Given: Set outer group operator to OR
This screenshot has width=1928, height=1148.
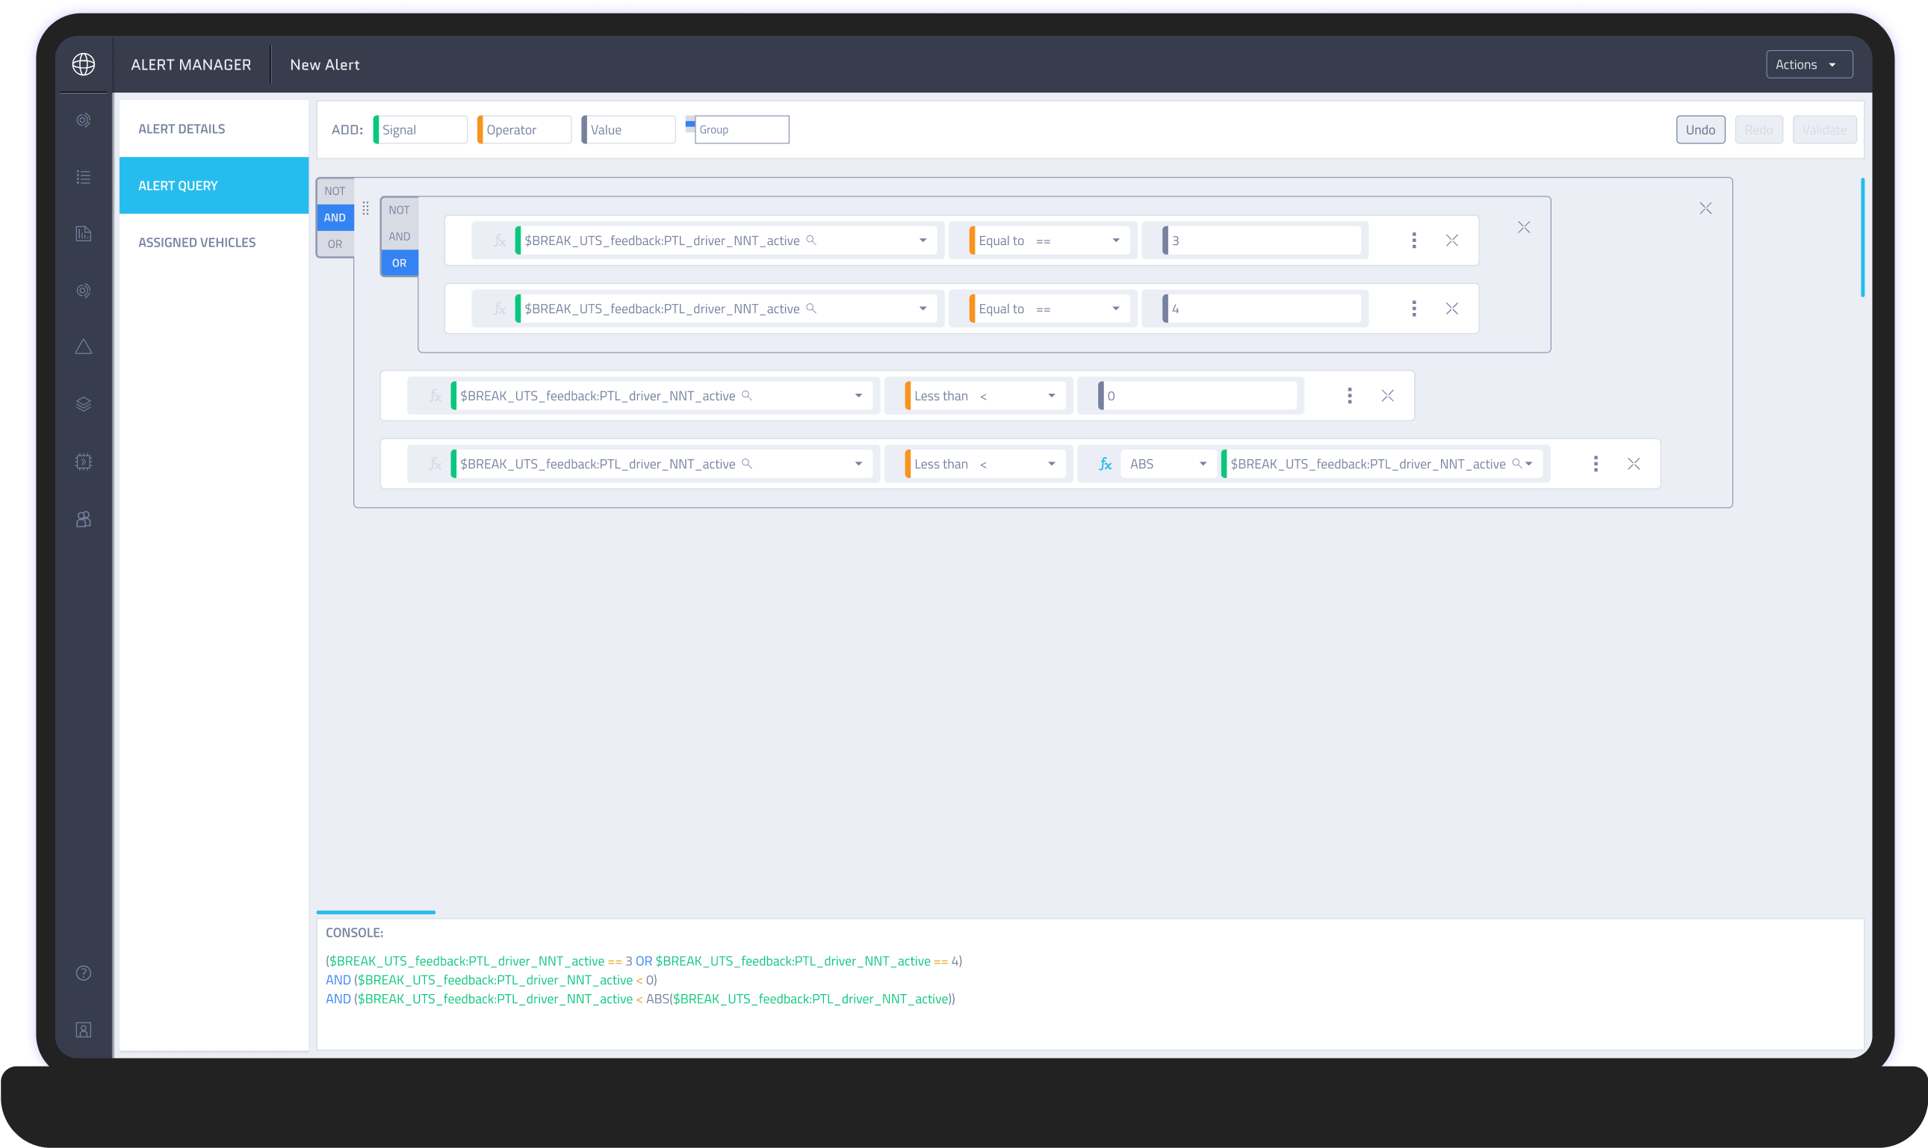Looking at the screenshot, I should pyautogui.click(x=334, y=244).
